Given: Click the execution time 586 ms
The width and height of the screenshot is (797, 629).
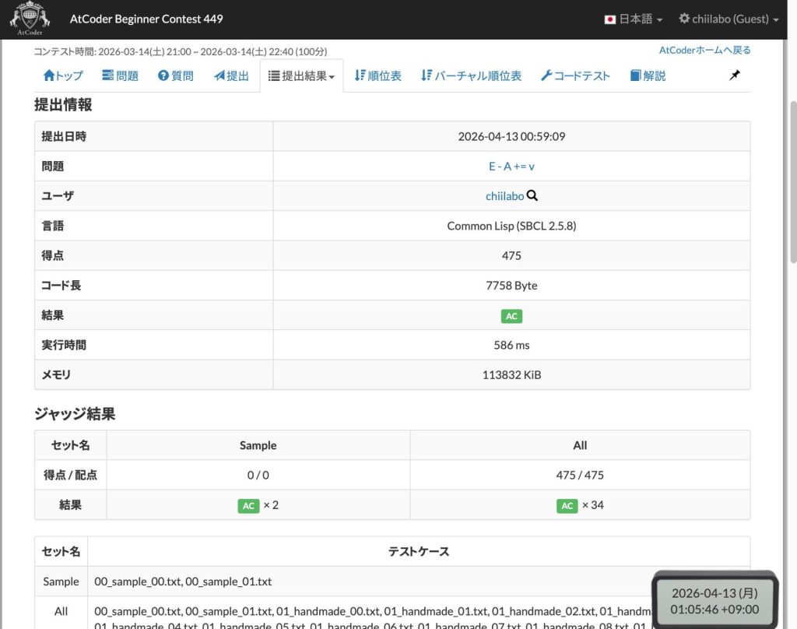Looking at the screenshot, I should [511, 346].
